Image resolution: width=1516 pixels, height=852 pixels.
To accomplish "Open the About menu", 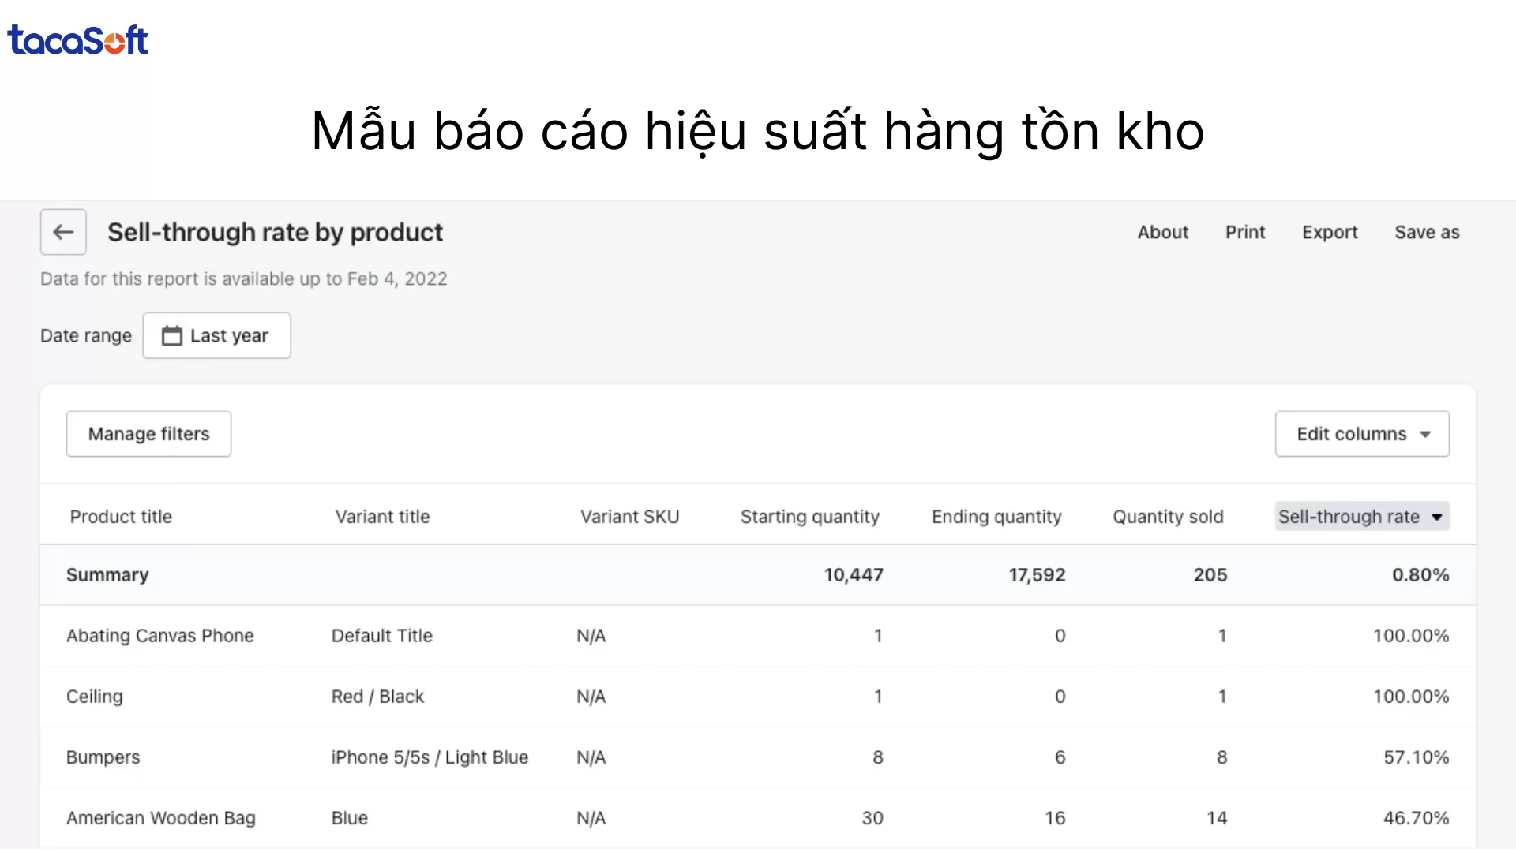I will click(1162, 232).
